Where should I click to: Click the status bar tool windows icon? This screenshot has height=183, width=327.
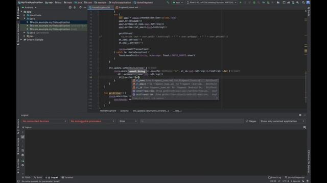pos(18,181)
